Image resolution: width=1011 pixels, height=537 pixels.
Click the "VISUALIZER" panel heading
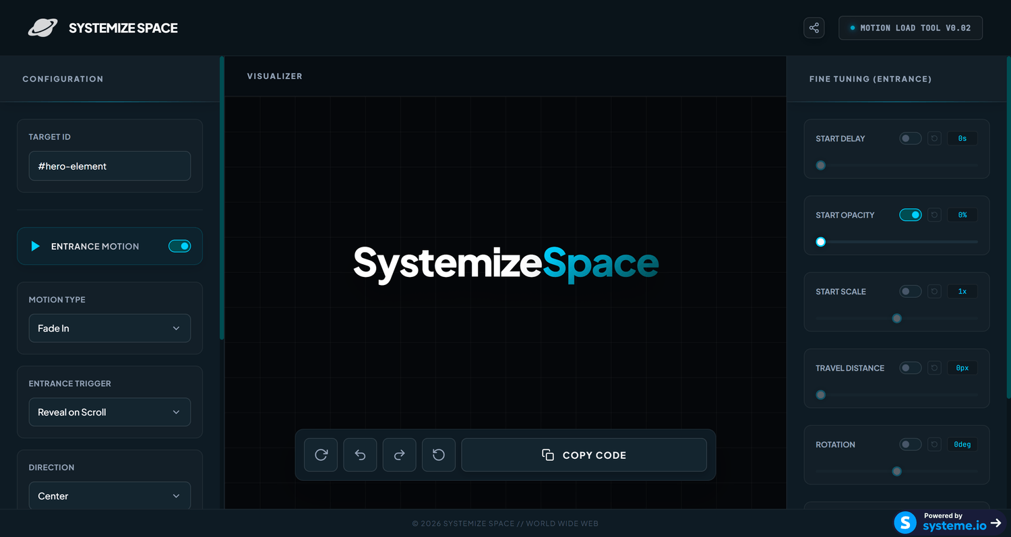tap(275, 76)
